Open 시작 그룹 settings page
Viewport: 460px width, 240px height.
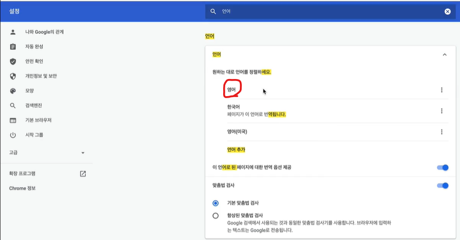click(34, 135)
